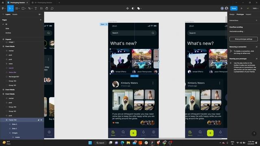Open Microsoft Edge from taskbar

pos(122,143)
